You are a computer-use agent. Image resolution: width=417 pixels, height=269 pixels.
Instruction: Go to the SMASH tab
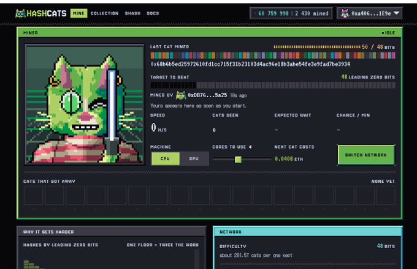(132, 13)
